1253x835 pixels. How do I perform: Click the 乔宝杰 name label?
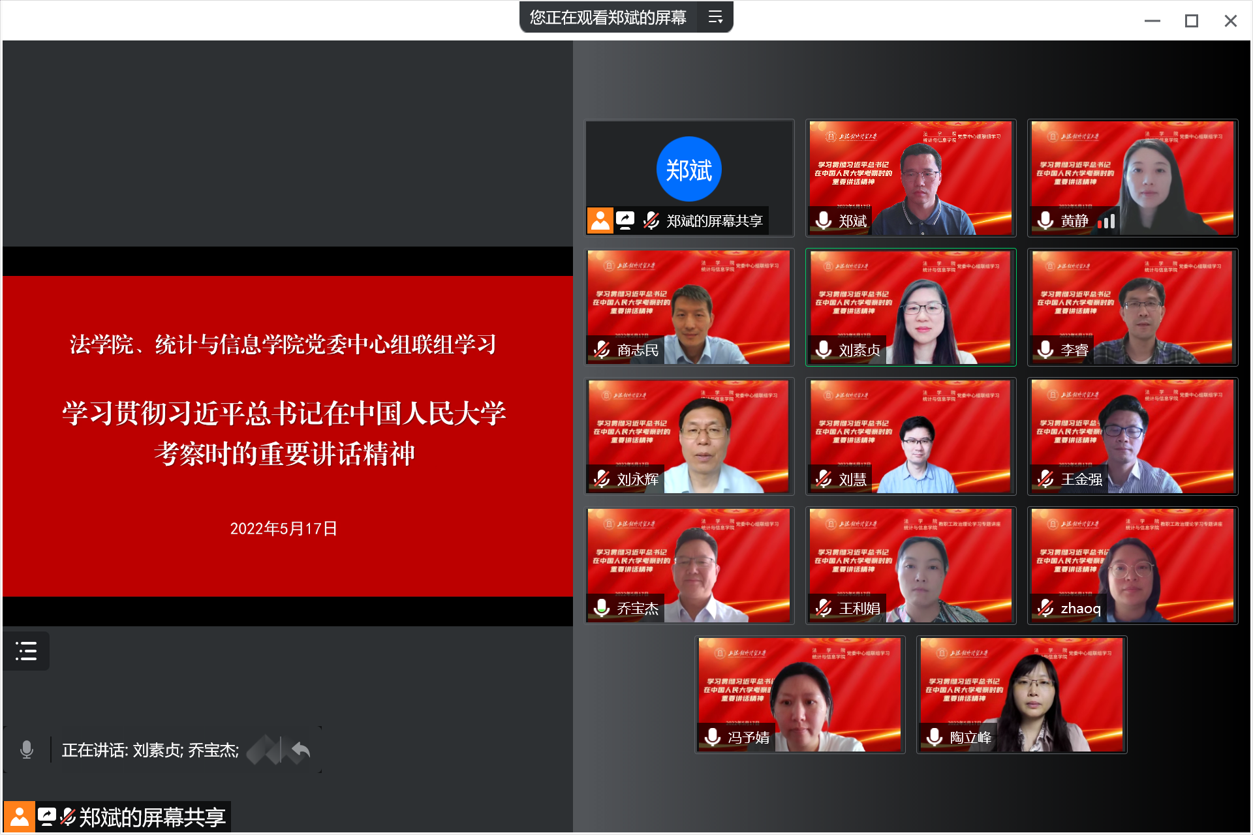638,609
